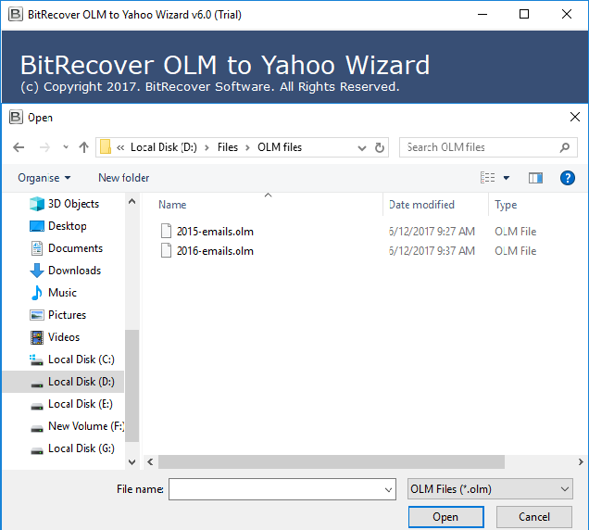Click the search magnifier icon
The height and width of the screenshot is (530, 589).
(565, 147)
